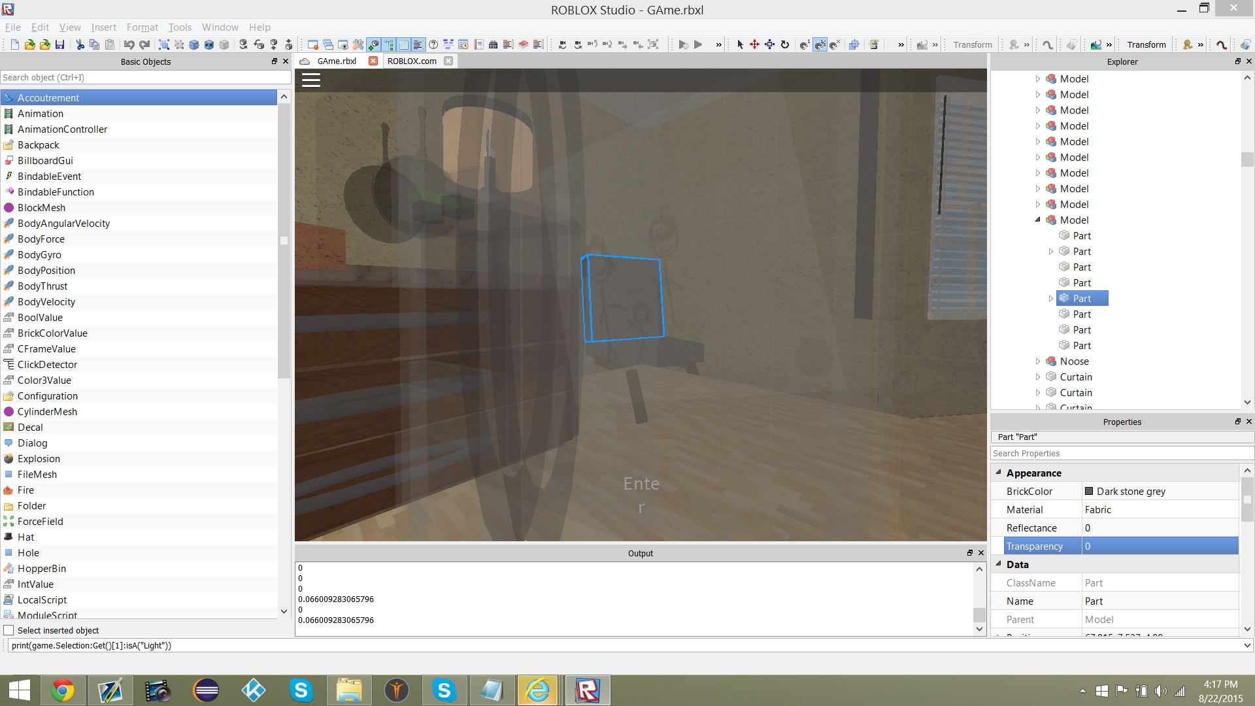The image size is (1255, 706).
Task: Collapse the expanded Model tree node
Action: (1037, 220)
